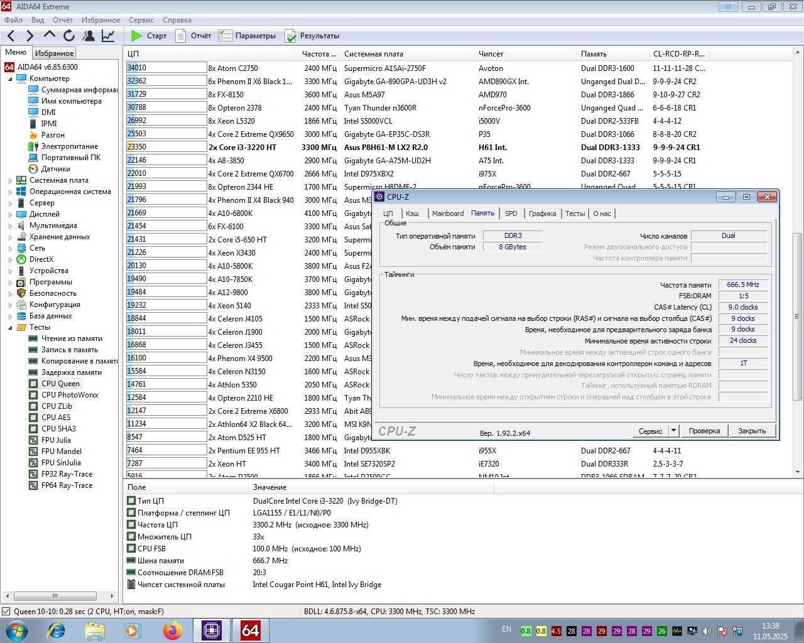Toggle the checkbox in the status bar
This screenshot has height=643, width=804.
click(6, 611)
